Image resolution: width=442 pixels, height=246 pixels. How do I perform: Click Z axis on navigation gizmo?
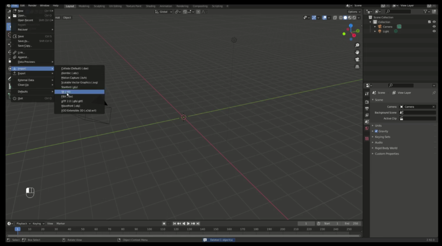coord(351,26)
